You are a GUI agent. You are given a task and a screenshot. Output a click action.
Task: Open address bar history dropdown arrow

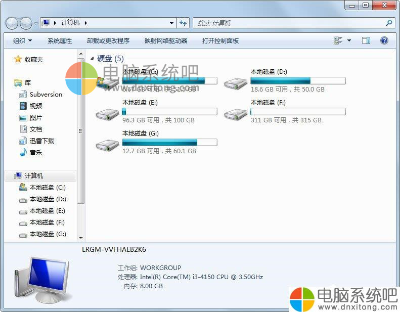(171, 23)
